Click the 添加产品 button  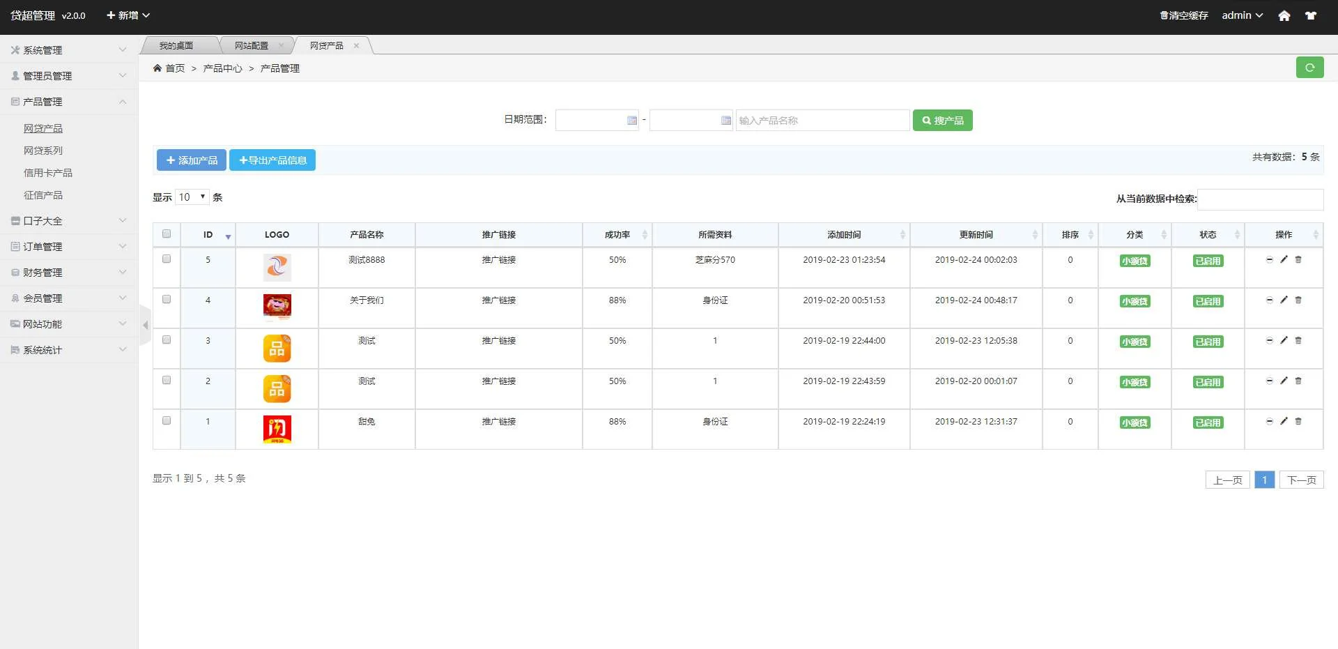(192, 160)
